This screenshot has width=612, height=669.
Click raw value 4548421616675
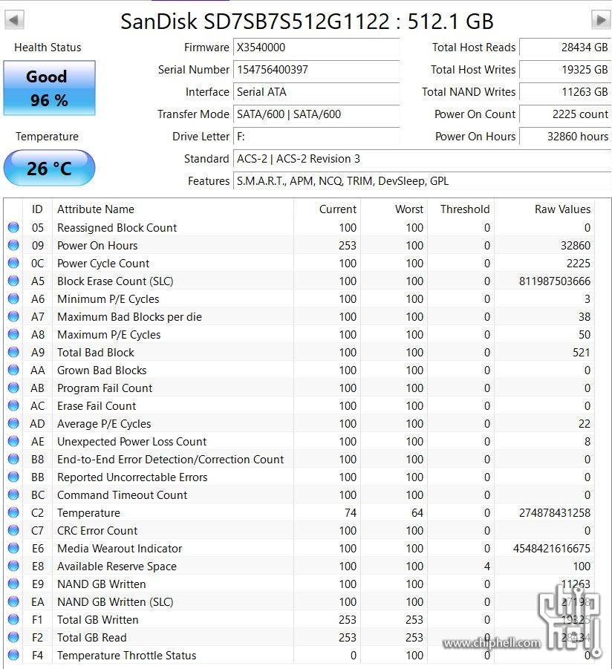tap(552, 548)
